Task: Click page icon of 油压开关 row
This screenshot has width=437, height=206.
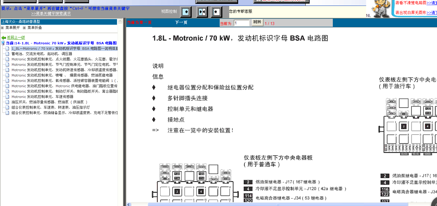Action: 7,102
